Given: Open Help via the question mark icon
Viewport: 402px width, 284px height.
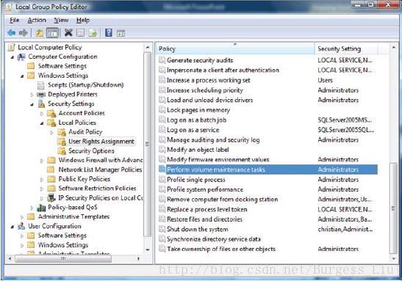Looking at the screenshot, I should tap(109, 32).
